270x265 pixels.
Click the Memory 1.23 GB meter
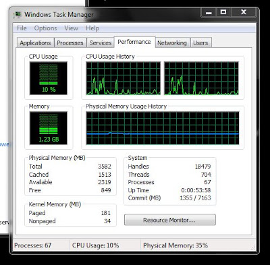[49, 128]
